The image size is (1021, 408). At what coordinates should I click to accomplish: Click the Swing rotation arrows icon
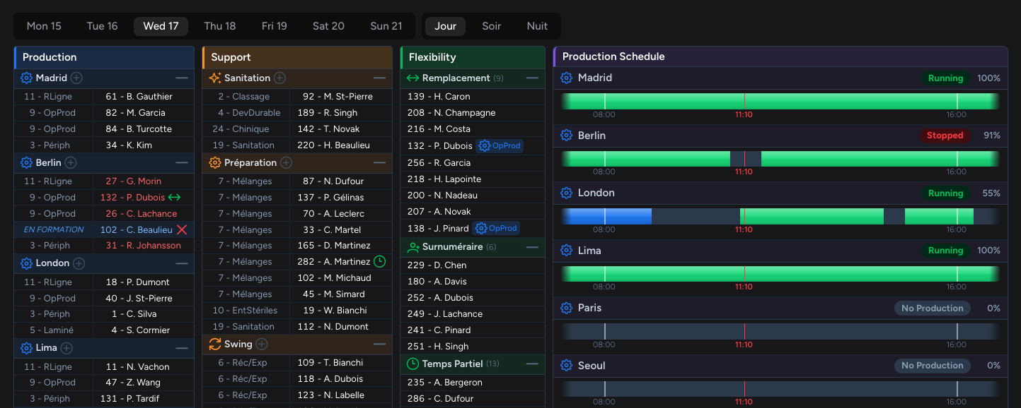[214, 342]
